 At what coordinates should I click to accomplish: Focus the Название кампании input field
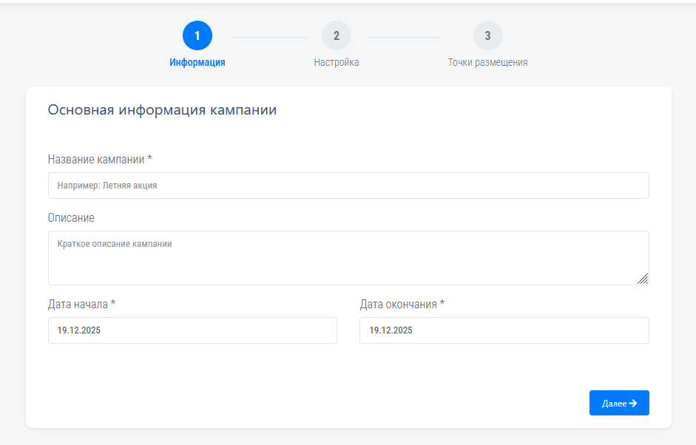pos(348,186)
